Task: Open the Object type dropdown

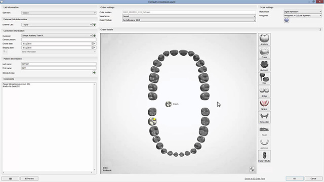Action: pyautogui.click(x=303, y=12)
